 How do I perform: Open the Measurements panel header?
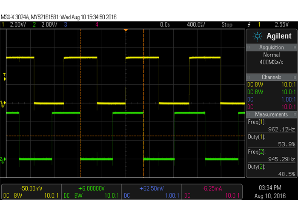pos(271,115)
